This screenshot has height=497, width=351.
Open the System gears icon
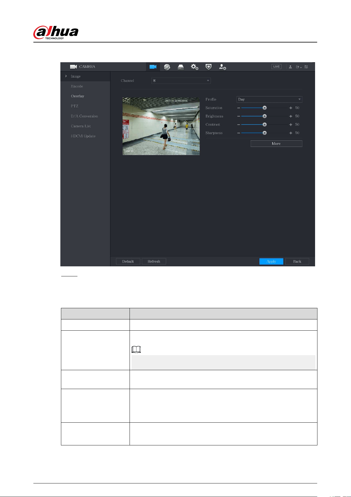pos(195,67)
